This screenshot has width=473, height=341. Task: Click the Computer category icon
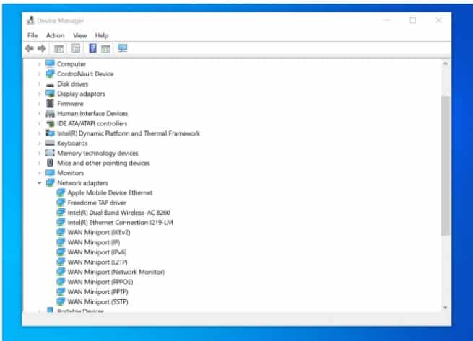(50, 63)
